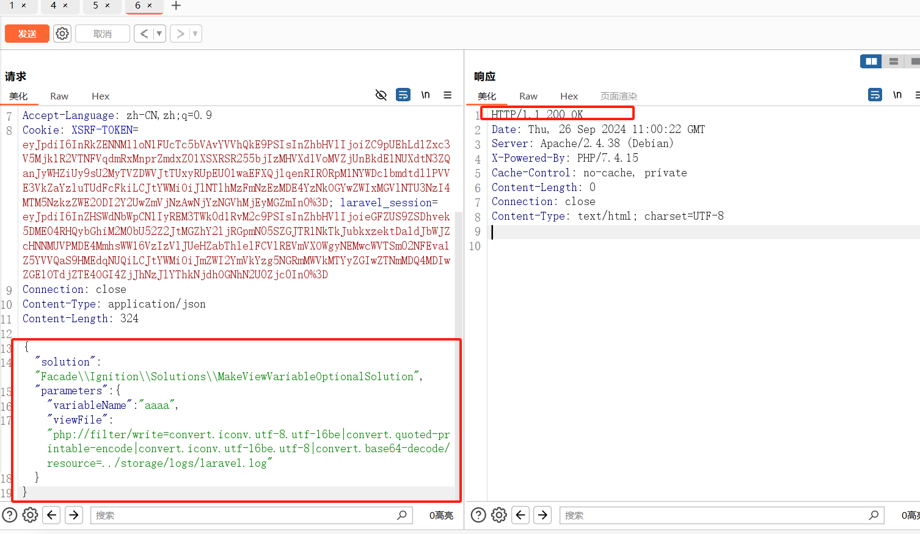Viewport: 920px width, 534px height.
Task: Select the response 美化 pretty tab
Action: (487, 96)
